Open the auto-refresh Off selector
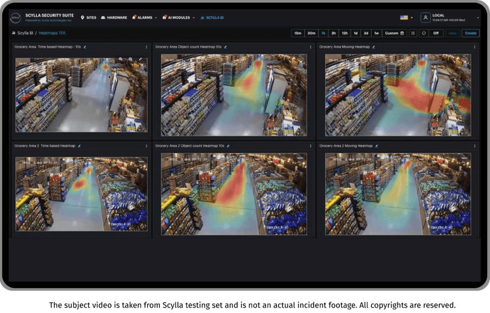The height and width of the screenshot is (313, 490). pyautogui.click(x=436, y=33)
